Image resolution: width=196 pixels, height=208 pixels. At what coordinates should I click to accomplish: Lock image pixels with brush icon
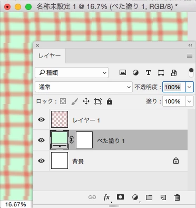click(75, 101)
